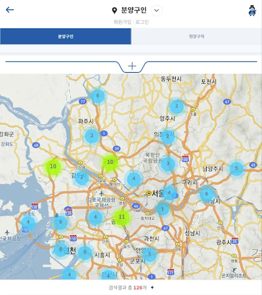Tap the 과천시 map label
This screenshot has height=295, width=262.
coord(152,239)
